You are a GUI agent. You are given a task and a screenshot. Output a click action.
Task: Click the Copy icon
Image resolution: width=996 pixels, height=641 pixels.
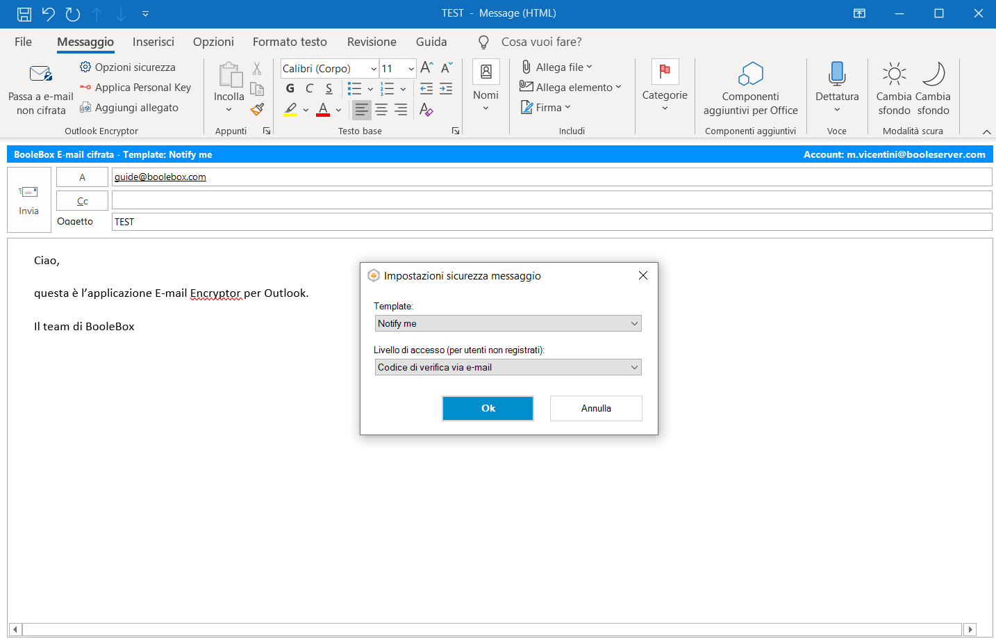(257, 89)
